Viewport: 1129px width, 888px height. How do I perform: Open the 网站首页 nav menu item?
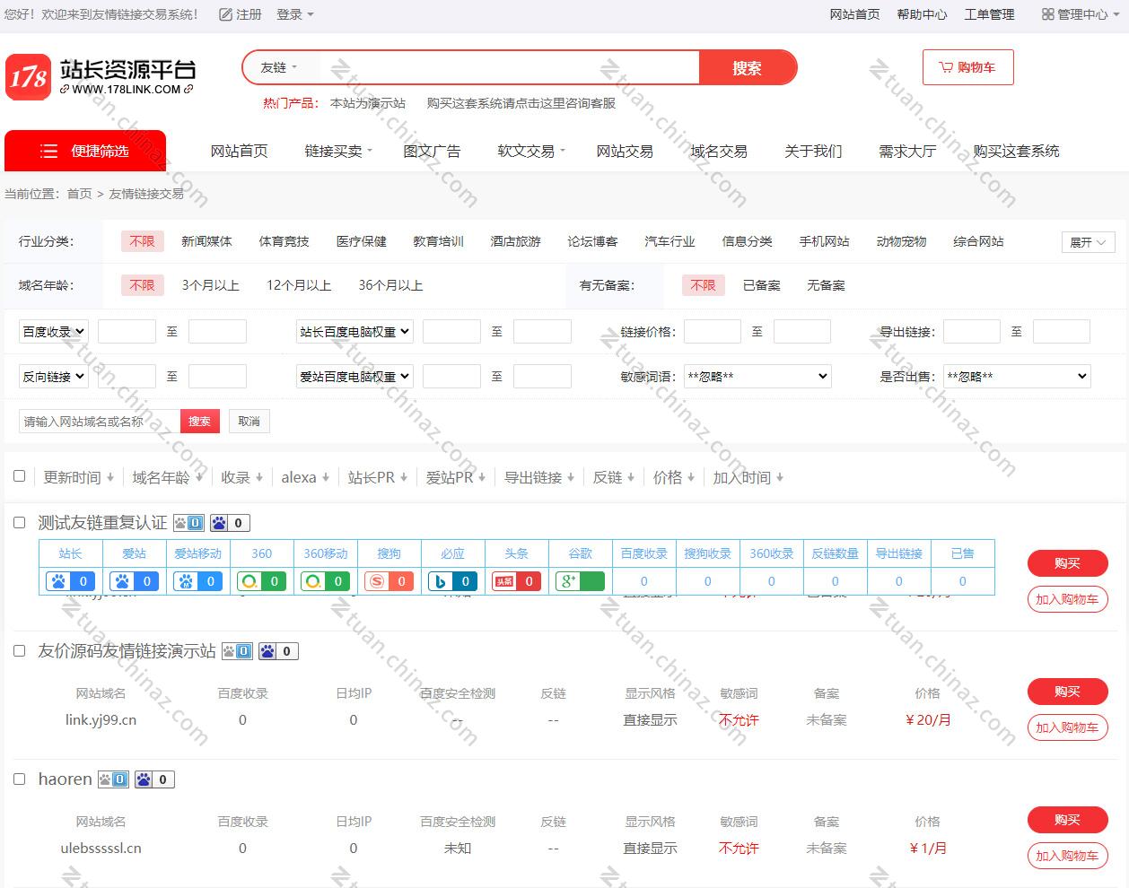[x=239, y=151]
